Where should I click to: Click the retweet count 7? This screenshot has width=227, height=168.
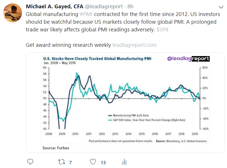(x=70, y=163)
